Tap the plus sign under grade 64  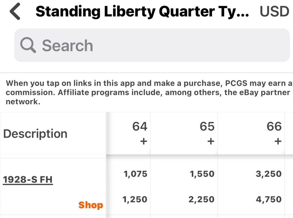click(x=143, y=141)
